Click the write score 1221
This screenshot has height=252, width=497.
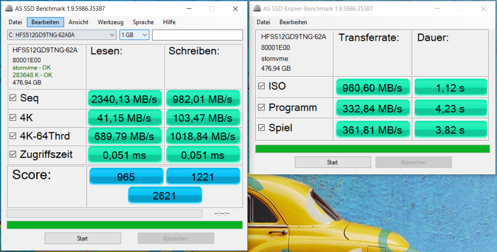[203, 176]
